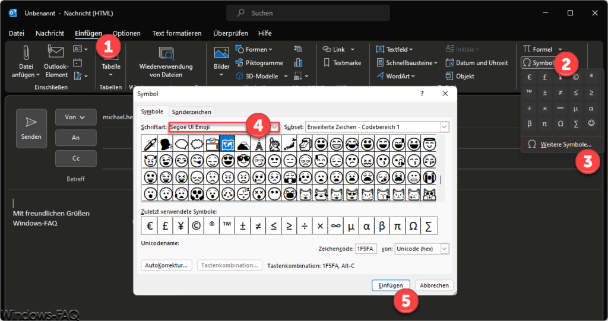608x321 pixels.
Task: Expand the Schnellbausteine dropdown
Action: point(435,63)
